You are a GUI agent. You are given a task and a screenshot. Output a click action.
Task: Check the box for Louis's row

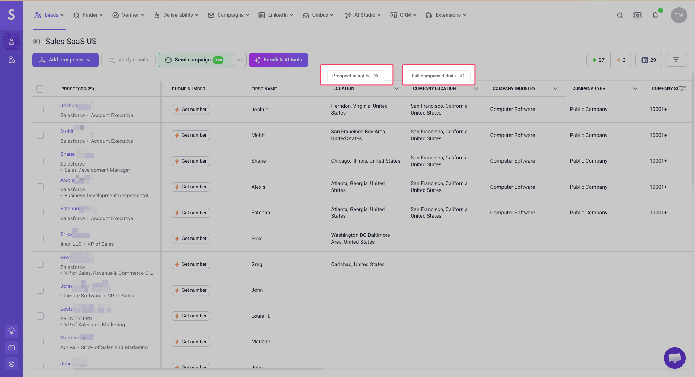[40, 316]
